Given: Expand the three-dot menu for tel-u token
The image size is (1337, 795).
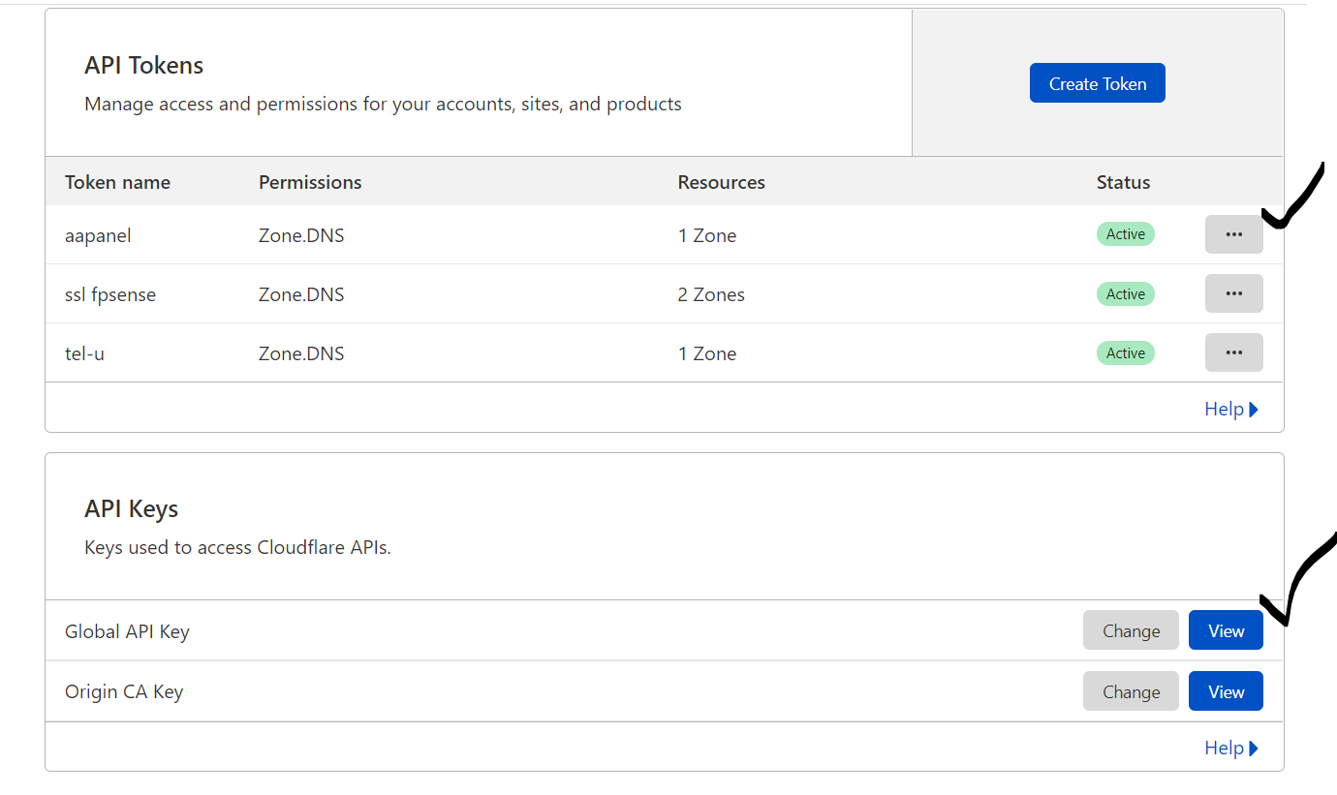Looking at the screenshot, I should tap(1233, 352).
